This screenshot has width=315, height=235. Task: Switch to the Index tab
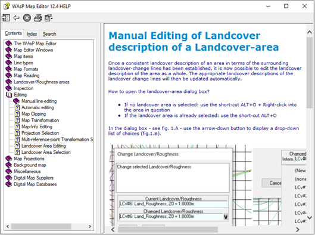[32, 34]
